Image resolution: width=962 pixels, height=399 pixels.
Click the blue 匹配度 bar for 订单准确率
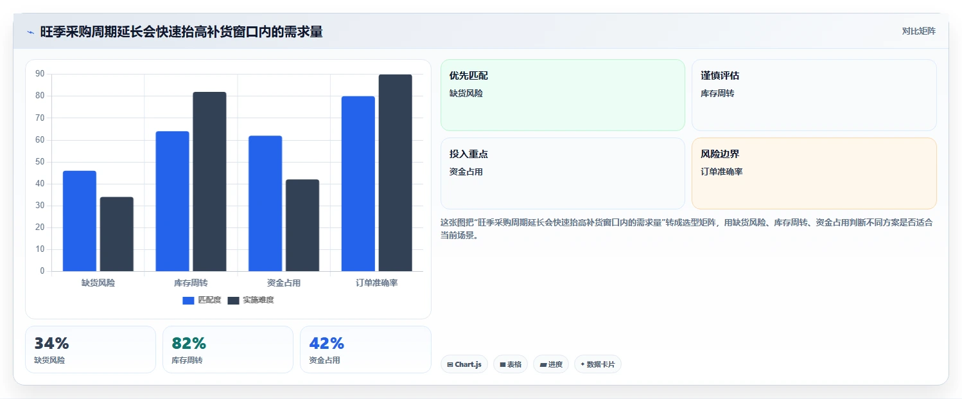click(358, 184)
